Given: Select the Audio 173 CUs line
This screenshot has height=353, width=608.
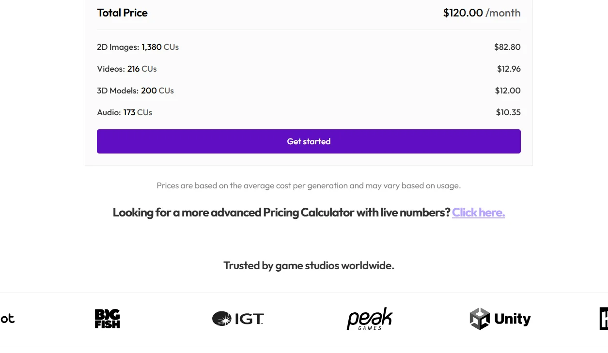Looking at the screenshot, I should (x=125, y=112).
